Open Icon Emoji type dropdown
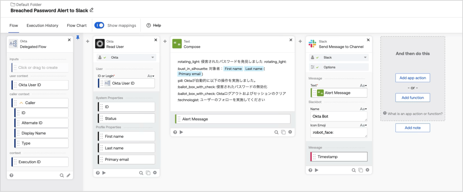The height and width of the screenshot is (192, 463). pyautogui.click(x=363, y=125)
